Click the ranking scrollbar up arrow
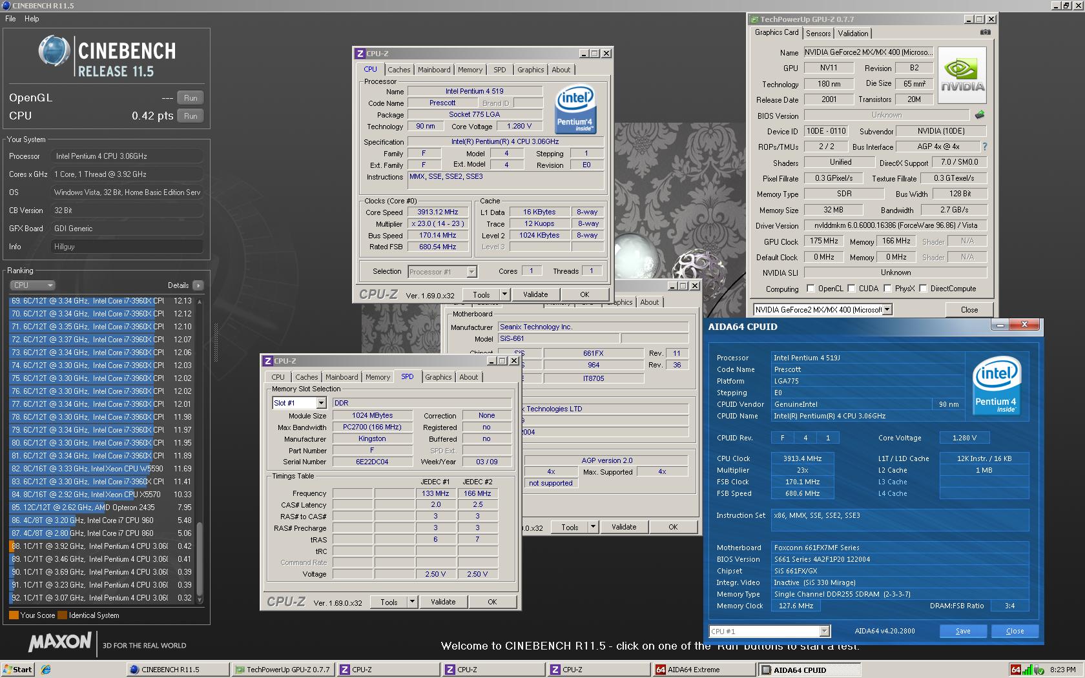1085x678 pixels. 200,301
